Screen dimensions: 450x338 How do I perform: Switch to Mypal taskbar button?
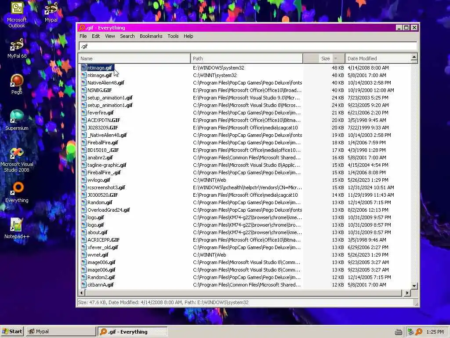[x=61, y=331]
